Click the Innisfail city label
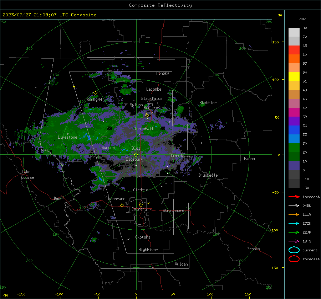321x299 pixels. tap(144, 129)
